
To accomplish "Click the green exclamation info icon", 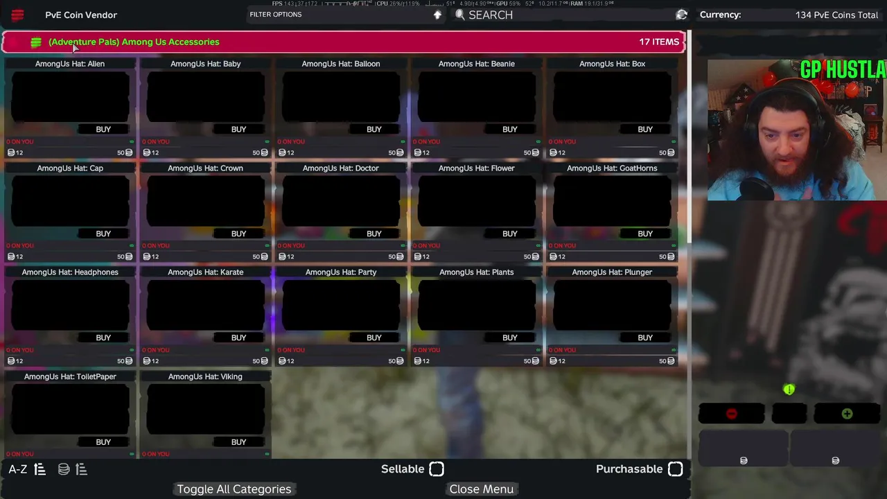I will click(x=789, y=389).
